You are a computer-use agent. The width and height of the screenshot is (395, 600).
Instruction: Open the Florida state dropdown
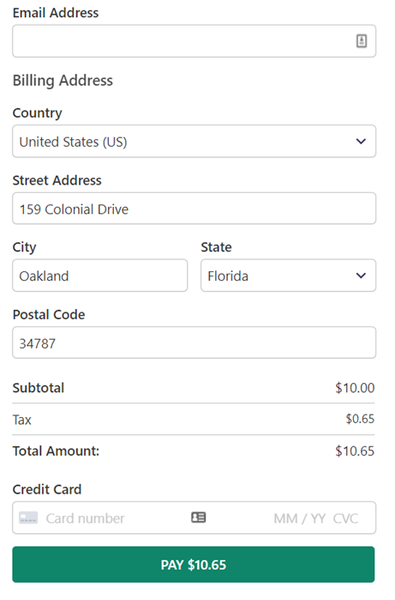tap(289, 276)
